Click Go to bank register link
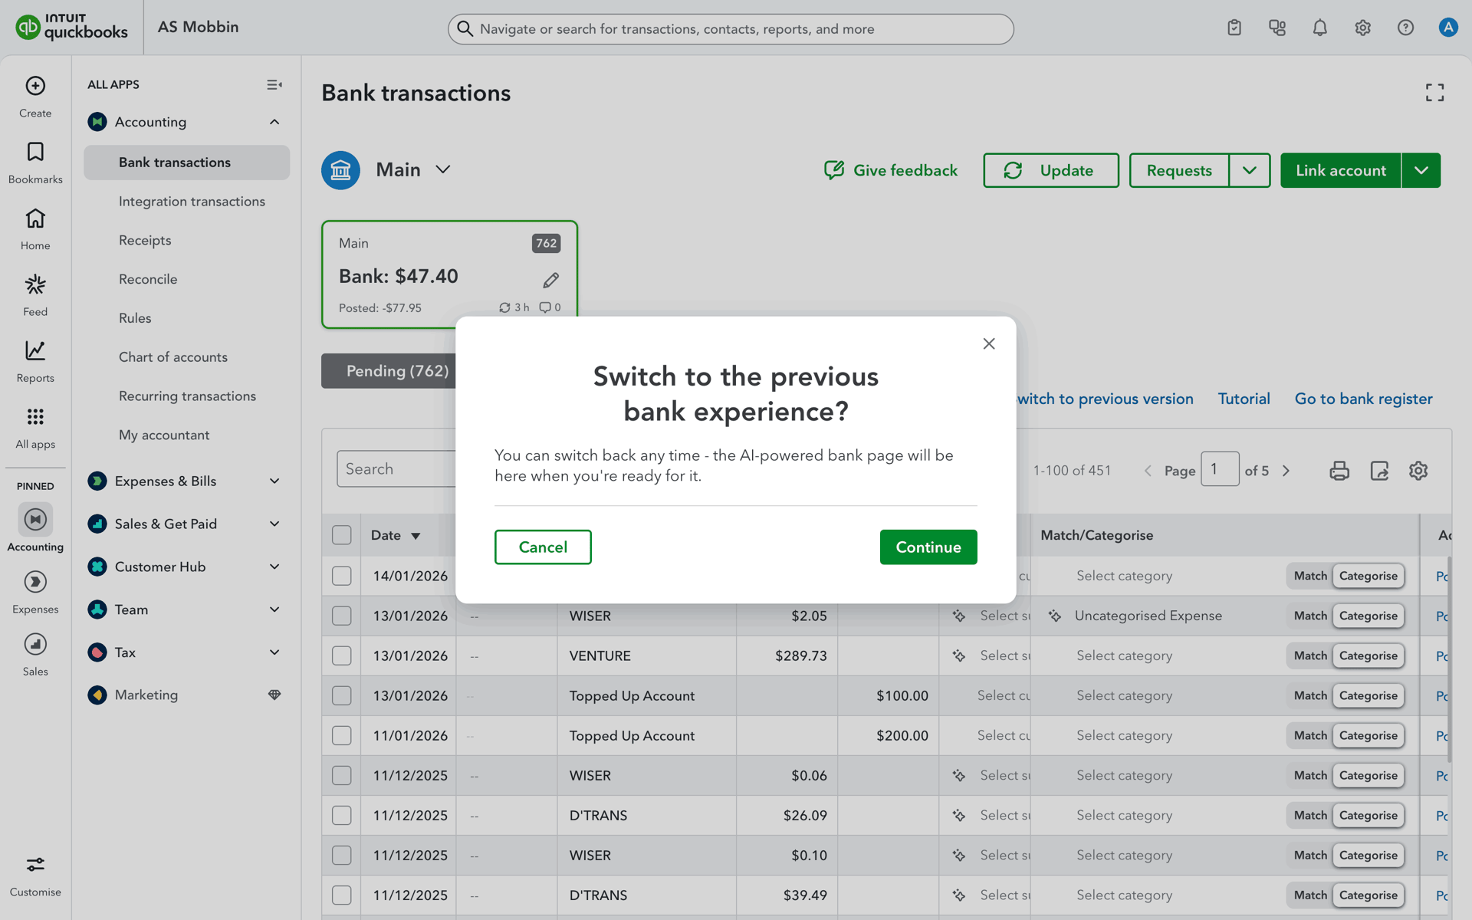The width and height of the screenshot is (1472, 920). point(1363,399)
